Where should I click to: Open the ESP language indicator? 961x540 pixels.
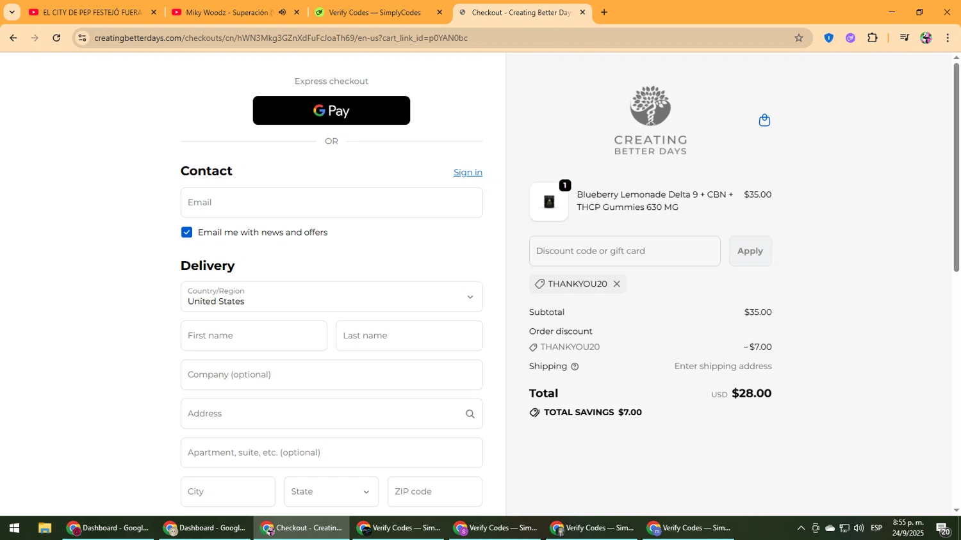click(x=876, y=528)
